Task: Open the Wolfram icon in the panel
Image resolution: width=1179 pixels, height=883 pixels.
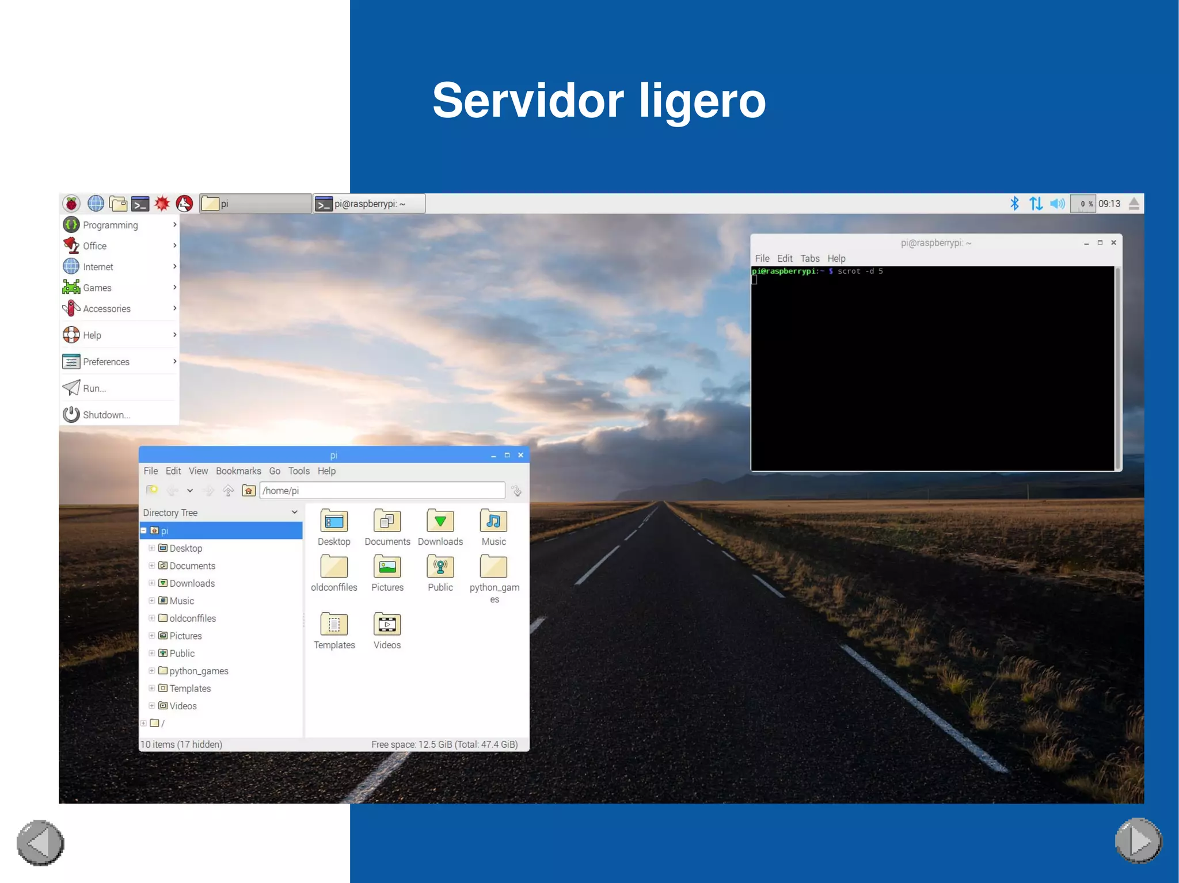Action: point(184,204)
